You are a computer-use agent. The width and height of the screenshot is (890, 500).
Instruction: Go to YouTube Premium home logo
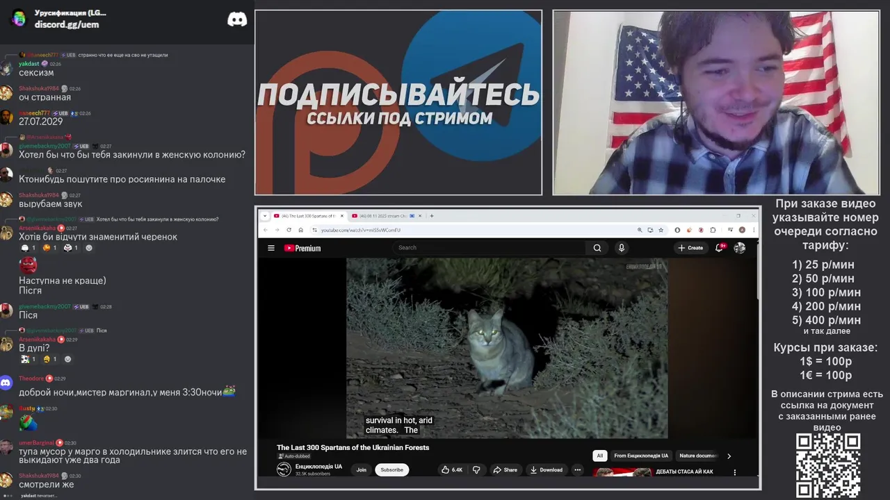click(x=302, y=248)
